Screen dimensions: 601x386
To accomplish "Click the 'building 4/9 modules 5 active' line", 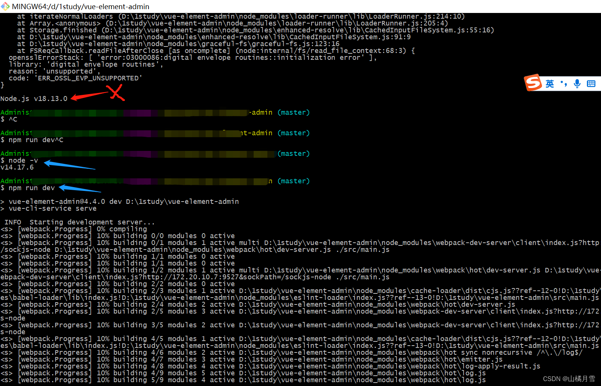I will (243, 373).
